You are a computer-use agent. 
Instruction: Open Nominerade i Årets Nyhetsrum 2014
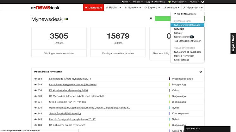coord(70,79)
